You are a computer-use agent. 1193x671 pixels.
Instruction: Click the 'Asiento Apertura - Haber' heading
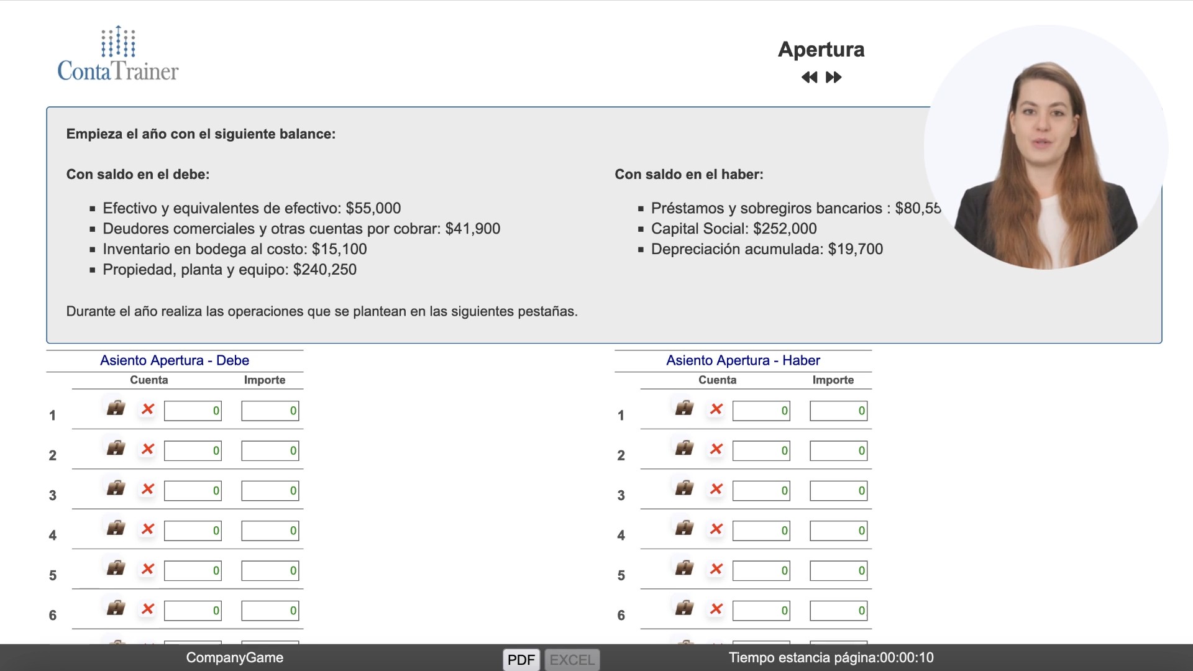click(743, 360)
